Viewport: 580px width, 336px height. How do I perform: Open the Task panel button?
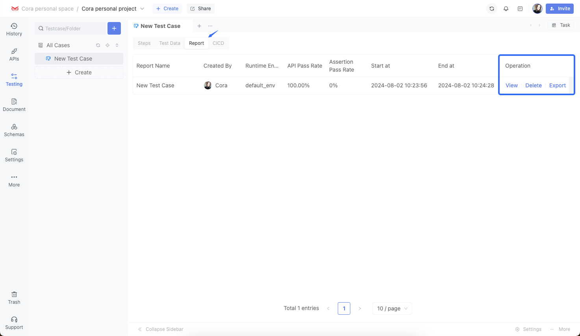click(x=561, y=25)
